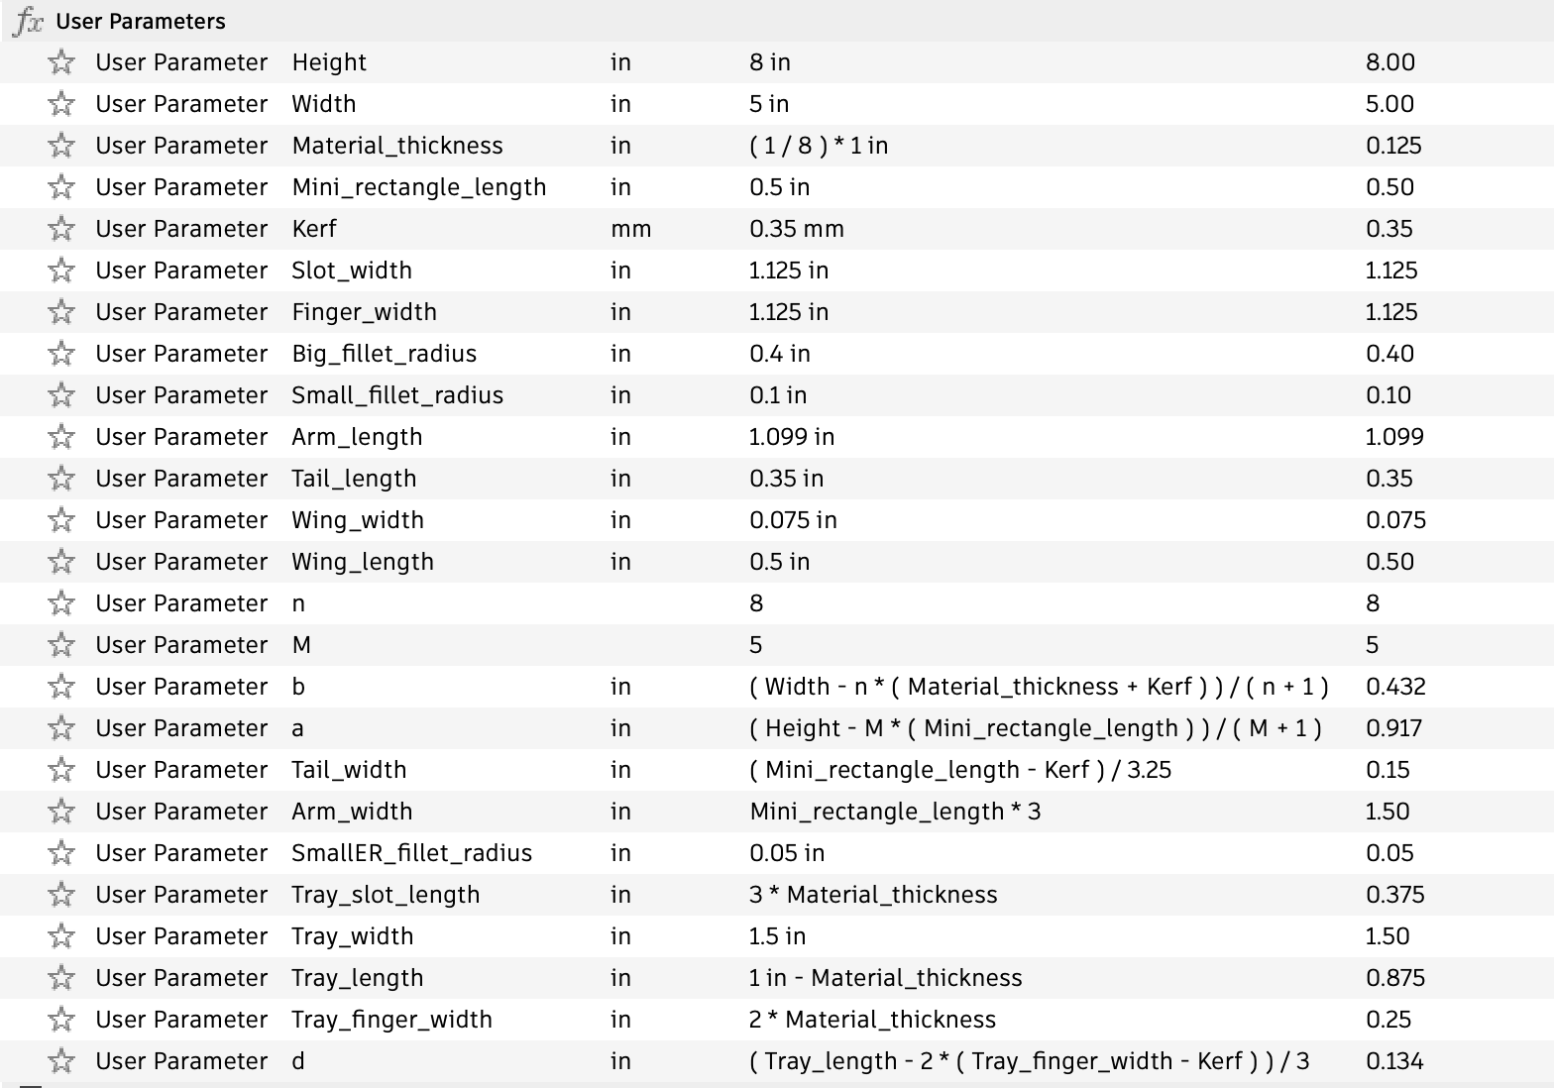Star the Wing_width parameter
This screenshot has height=1088, width=1554.
(x=61, y=520)
